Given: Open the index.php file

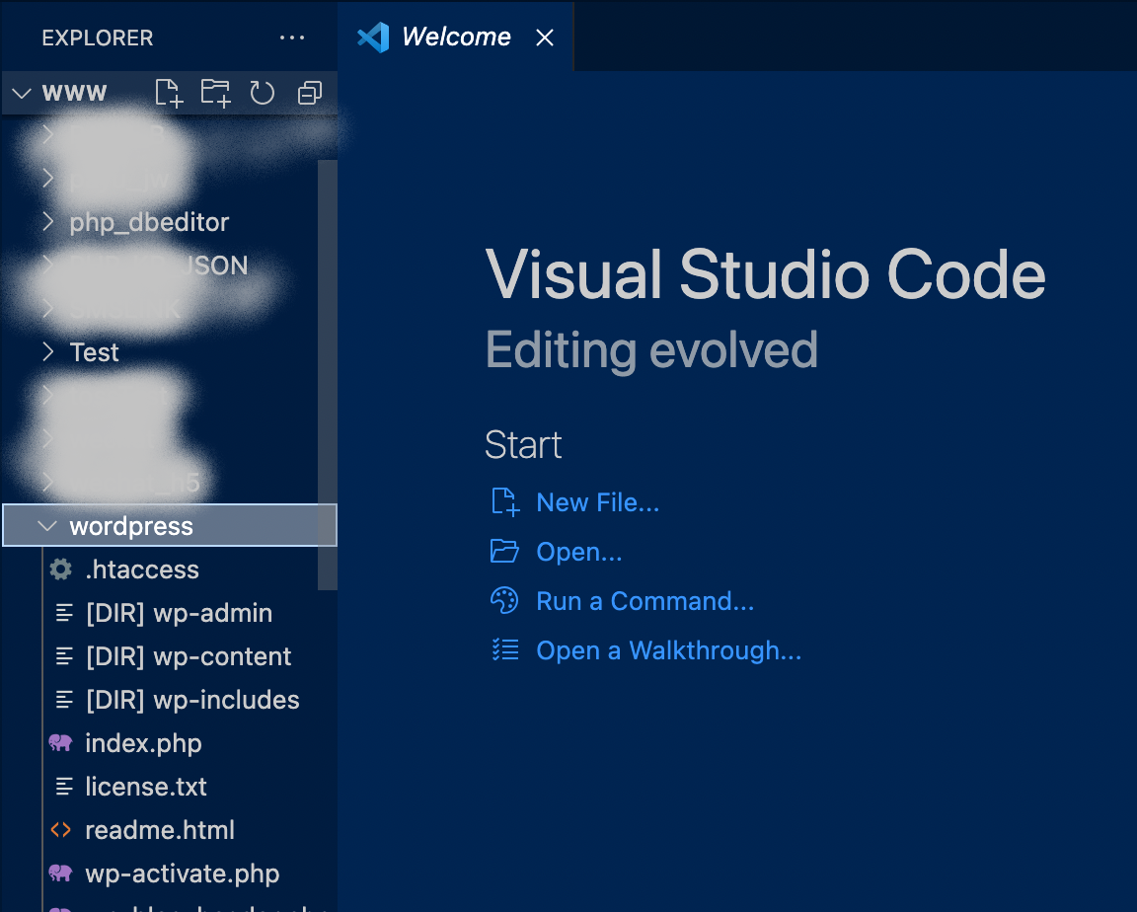Looking at the screenshot, I should point(143,744).
